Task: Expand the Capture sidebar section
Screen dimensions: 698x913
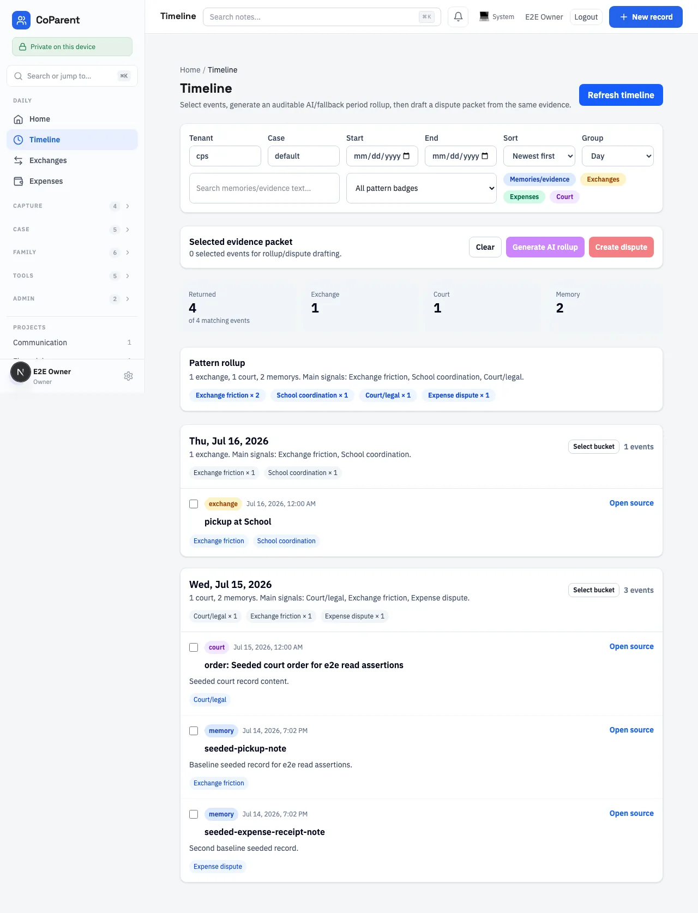Action: (x=72, y=206)
